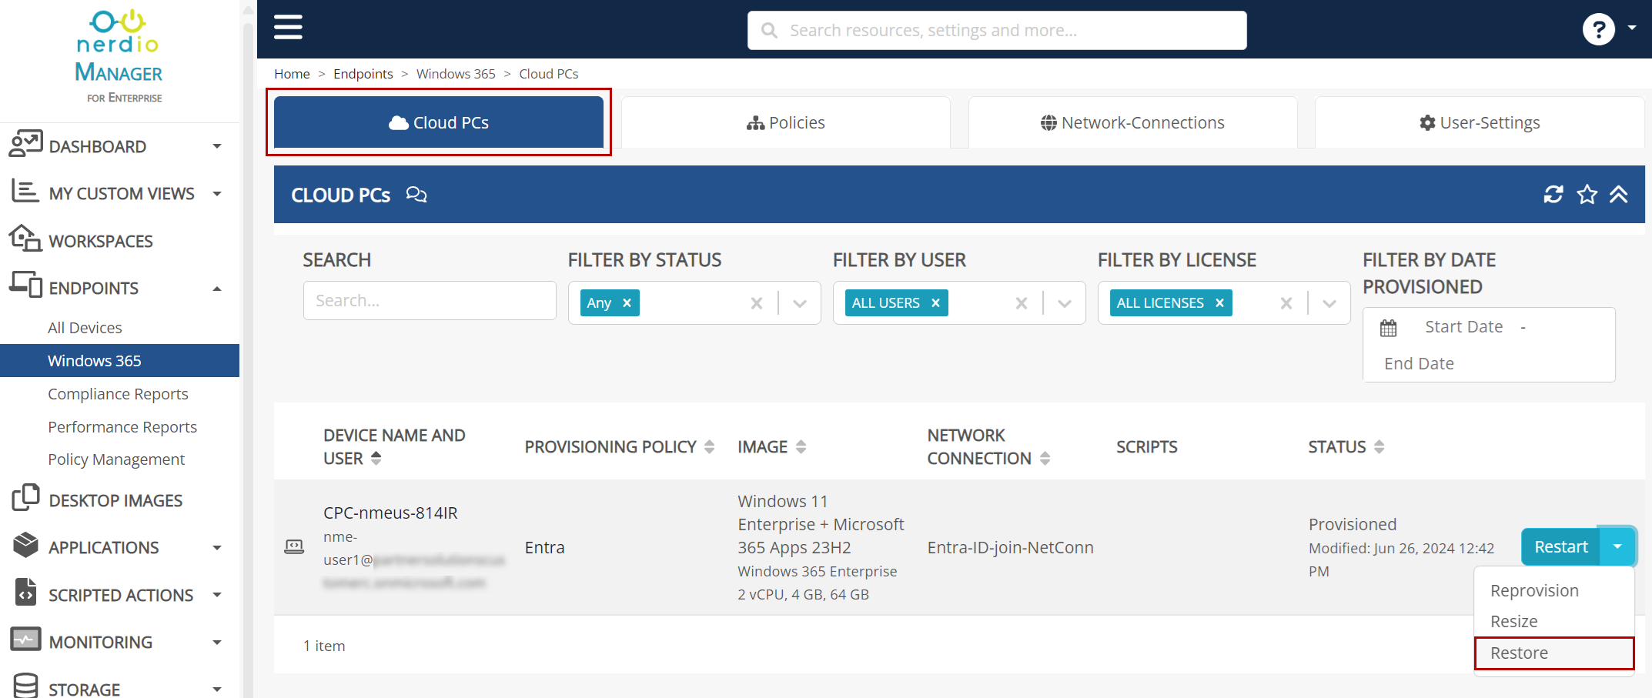
Task: Click the Desktop Images icon
Action: point(25,499)
